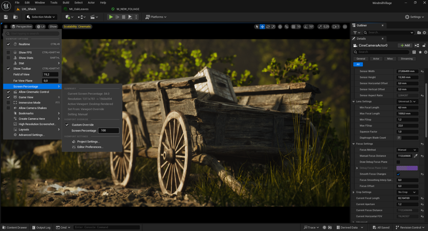Click the Skip frame button
The image size is (428, 231).
[117, 17]
